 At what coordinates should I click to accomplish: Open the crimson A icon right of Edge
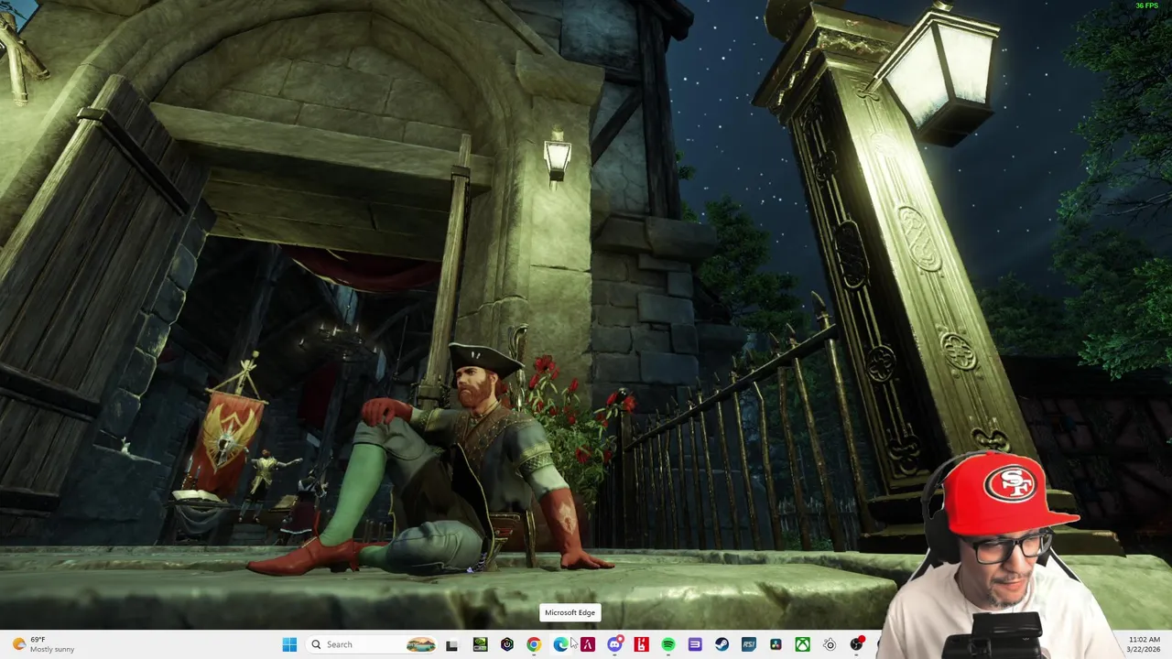click(588, 644)
